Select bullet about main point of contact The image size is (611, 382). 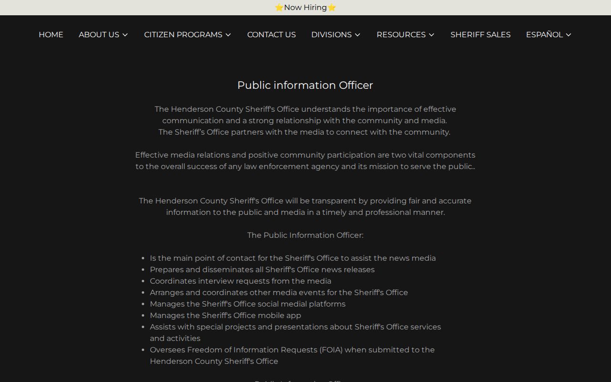(x=293, y=258)
